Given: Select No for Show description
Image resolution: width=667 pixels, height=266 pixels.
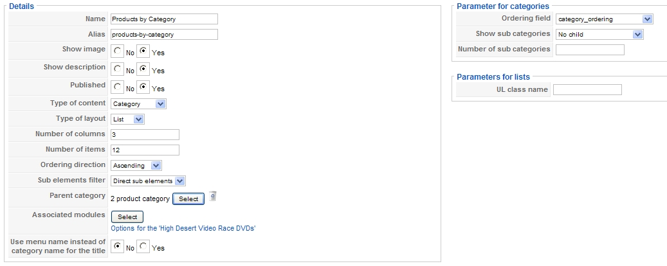Looking at the screenshot, I should (117, 69).
